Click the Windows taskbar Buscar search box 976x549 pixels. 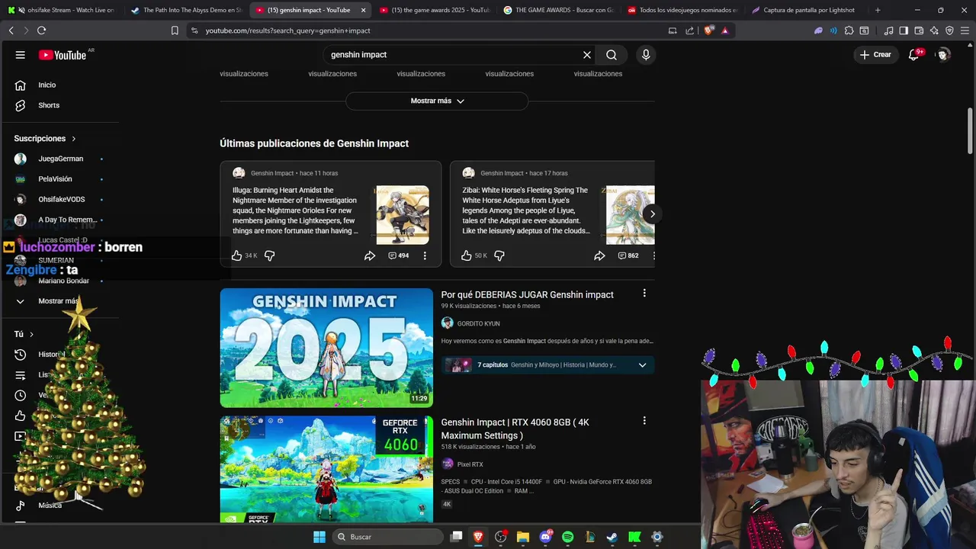click(387, 537)
